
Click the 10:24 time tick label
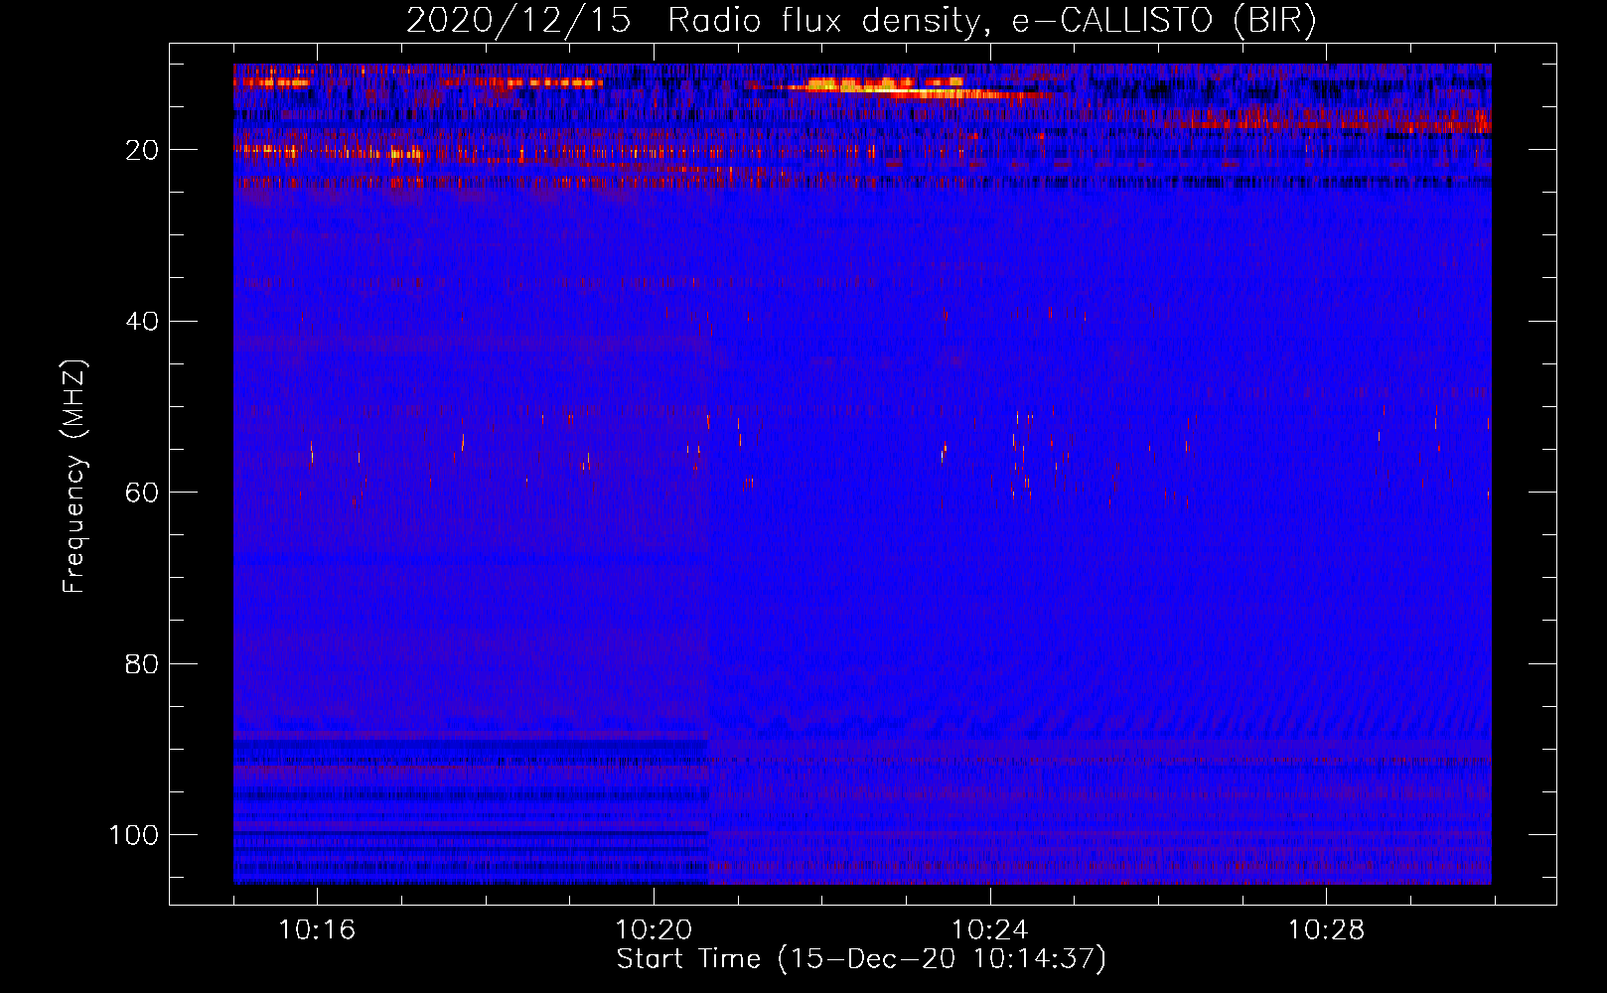tap(990, 930)
